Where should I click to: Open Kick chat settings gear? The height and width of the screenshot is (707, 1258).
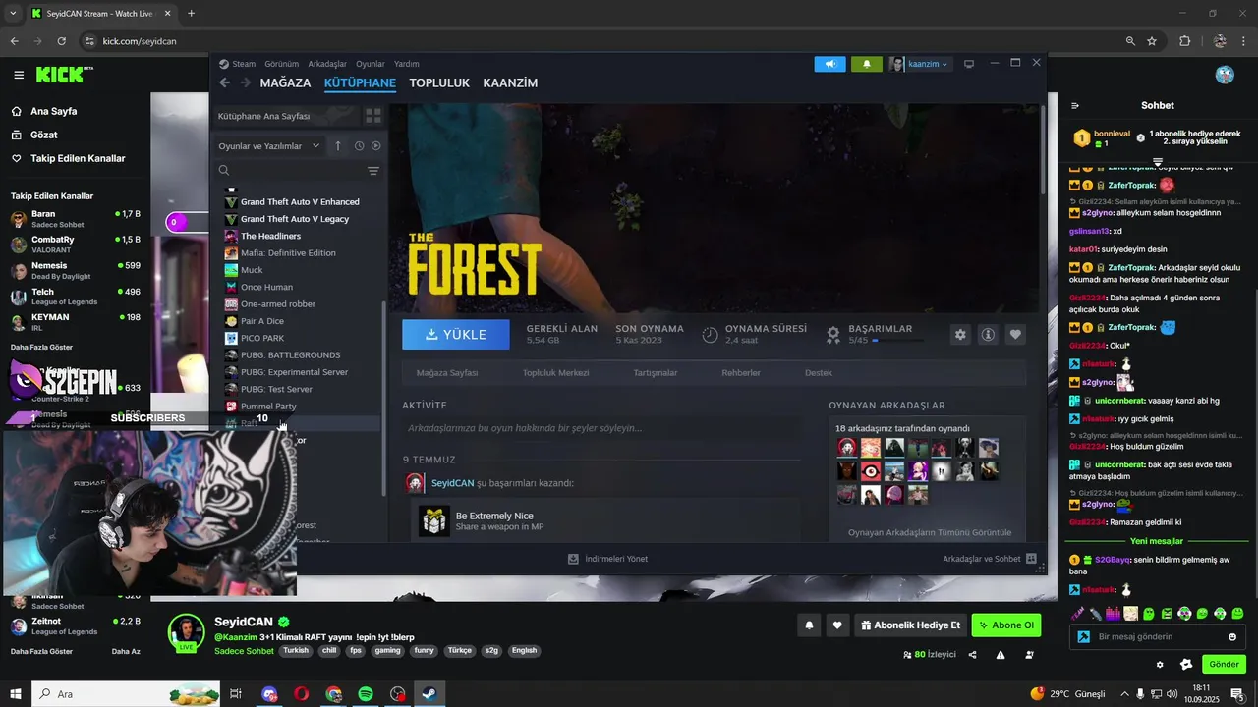[1160, 665]
